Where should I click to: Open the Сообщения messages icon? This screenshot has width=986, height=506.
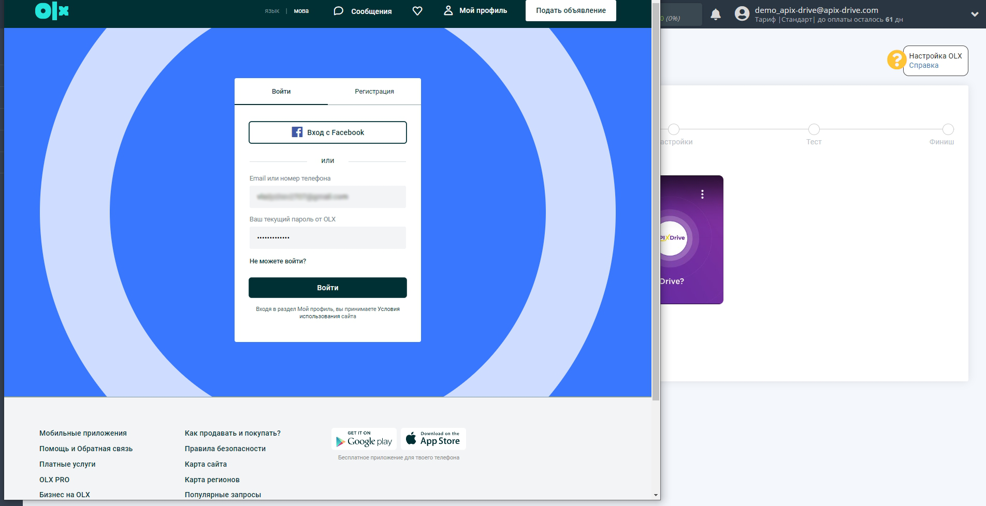tap(338, 11)
